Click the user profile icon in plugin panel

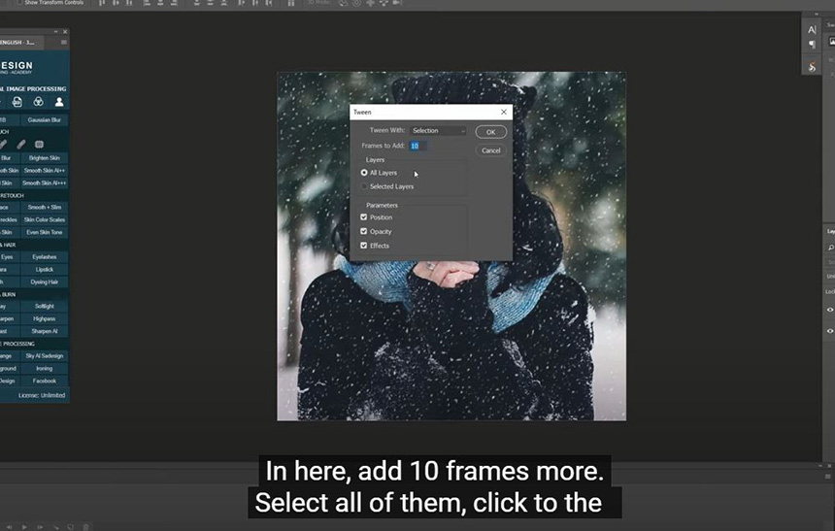(x=59, y=102)
